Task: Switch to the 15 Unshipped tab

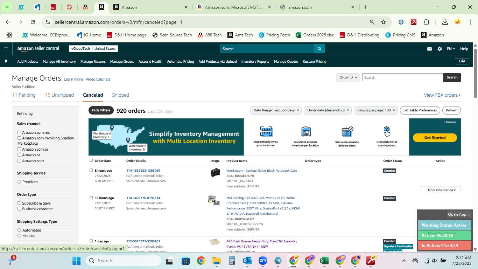Action: (x=59, y=95)
